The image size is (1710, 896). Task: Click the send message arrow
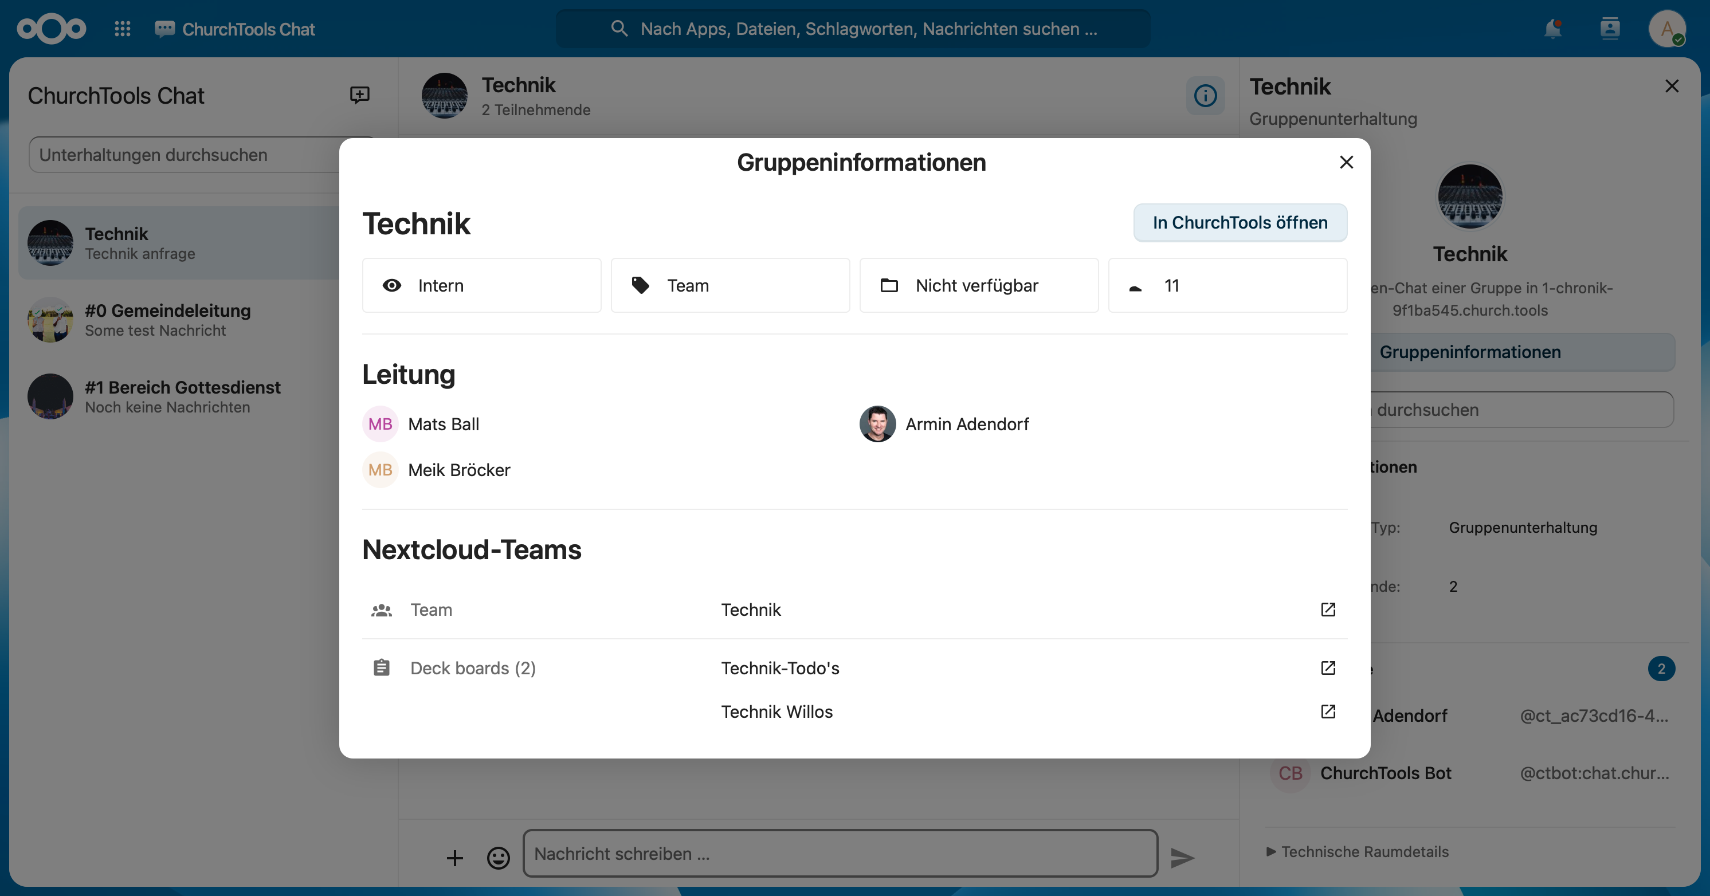(x=1182, y=858)
